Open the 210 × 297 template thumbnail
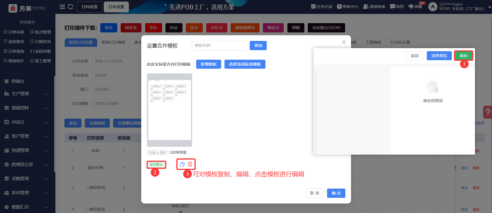 170,110
